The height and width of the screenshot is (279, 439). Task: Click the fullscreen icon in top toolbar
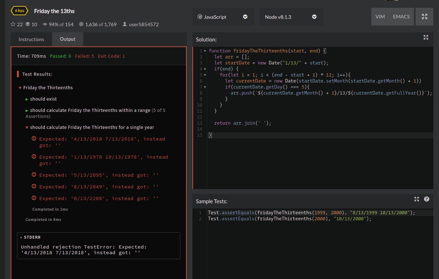[x=424, y=17]
